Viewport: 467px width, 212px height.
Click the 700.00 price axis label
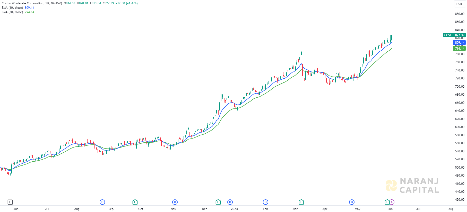(460, 87)
